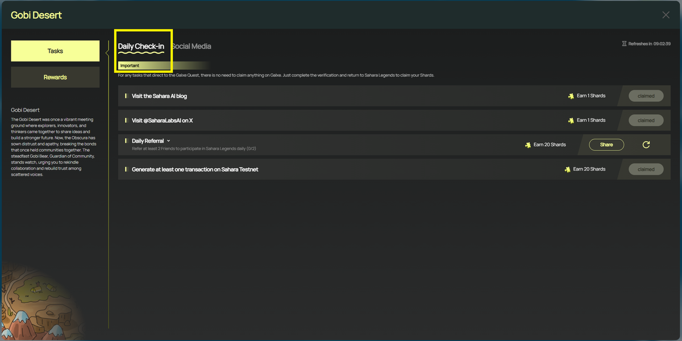This screenshot has height=341, width=682.
Task: Click claimed button for SaharaLabsAI on X
Action: (646, 120)
